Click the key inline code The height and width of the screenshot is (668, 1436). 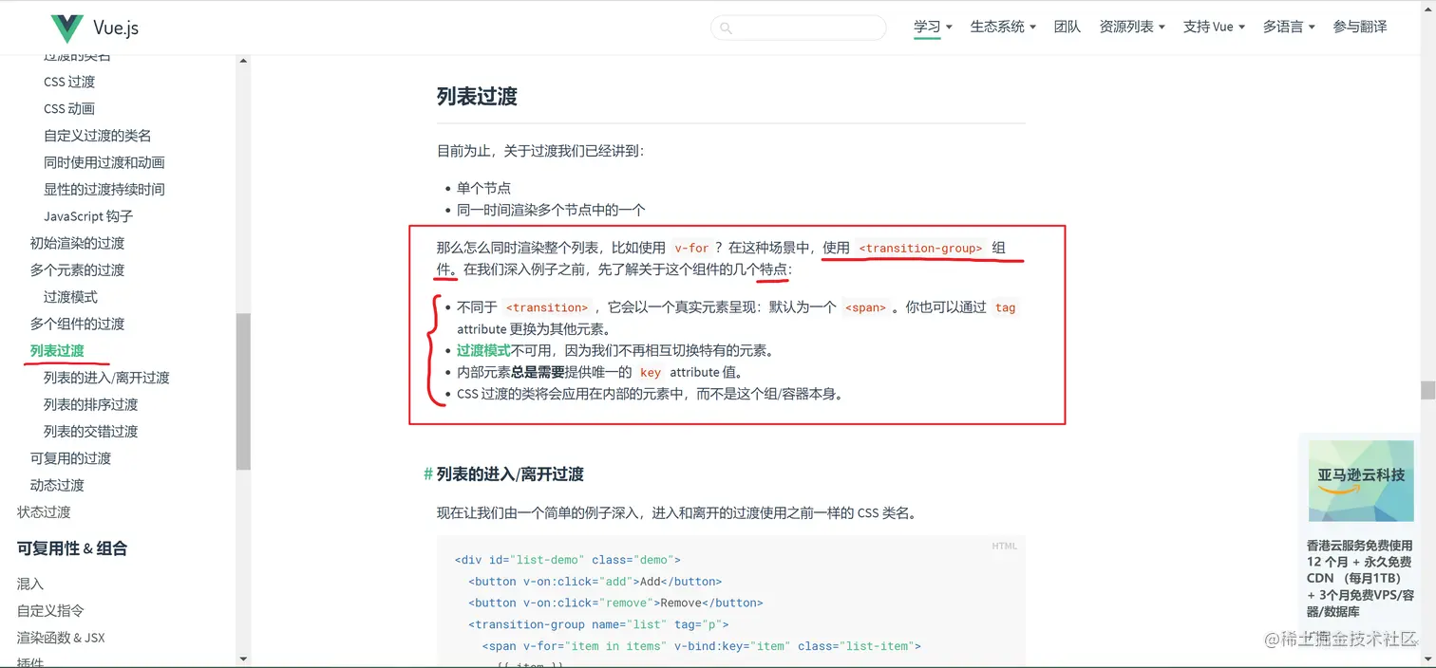click(x=651, y=373)
